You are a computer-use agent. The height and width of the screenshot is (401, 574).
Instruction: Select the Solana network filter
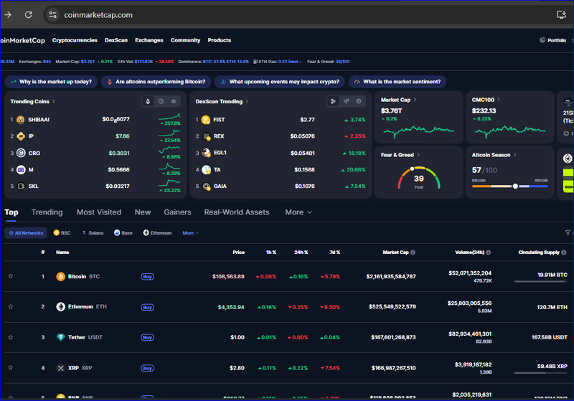pos(93,232)
